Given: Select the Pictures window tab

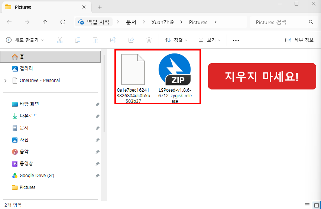Looking at the screenshot, I should coord(47,7).
